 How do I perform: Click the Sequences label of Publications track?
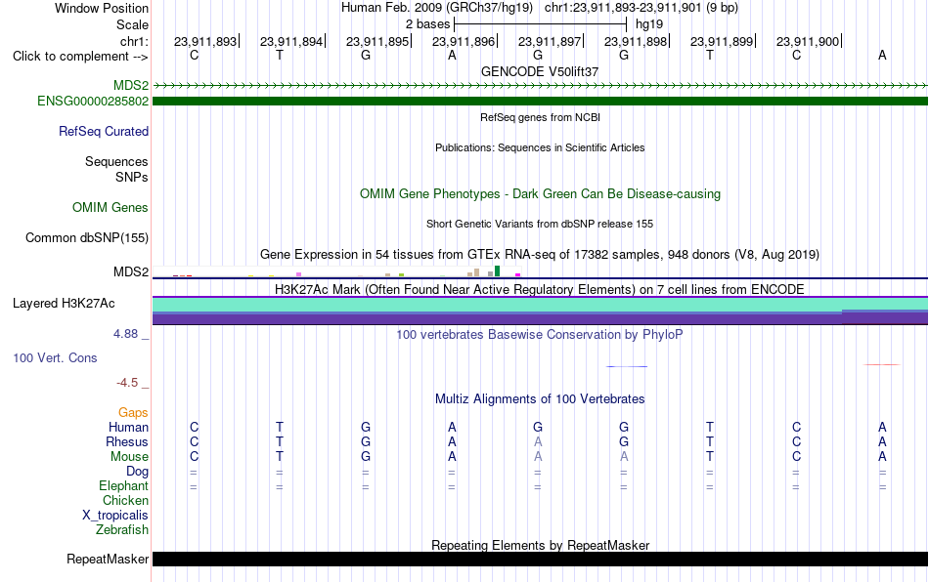pos(116,161)
